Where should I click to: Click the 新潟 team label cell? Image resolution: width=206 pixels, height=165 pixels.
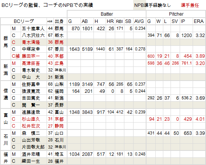point(6,70)
